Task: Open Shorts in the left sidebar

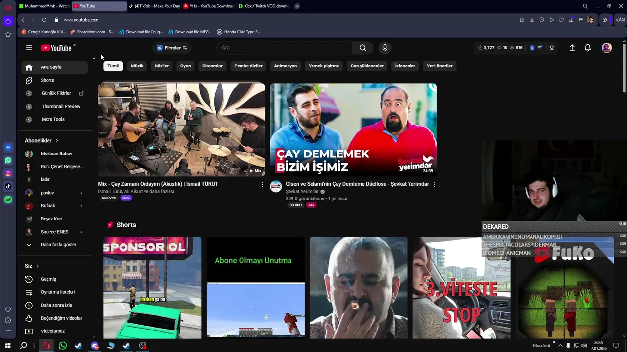Action: pos(54,80)
